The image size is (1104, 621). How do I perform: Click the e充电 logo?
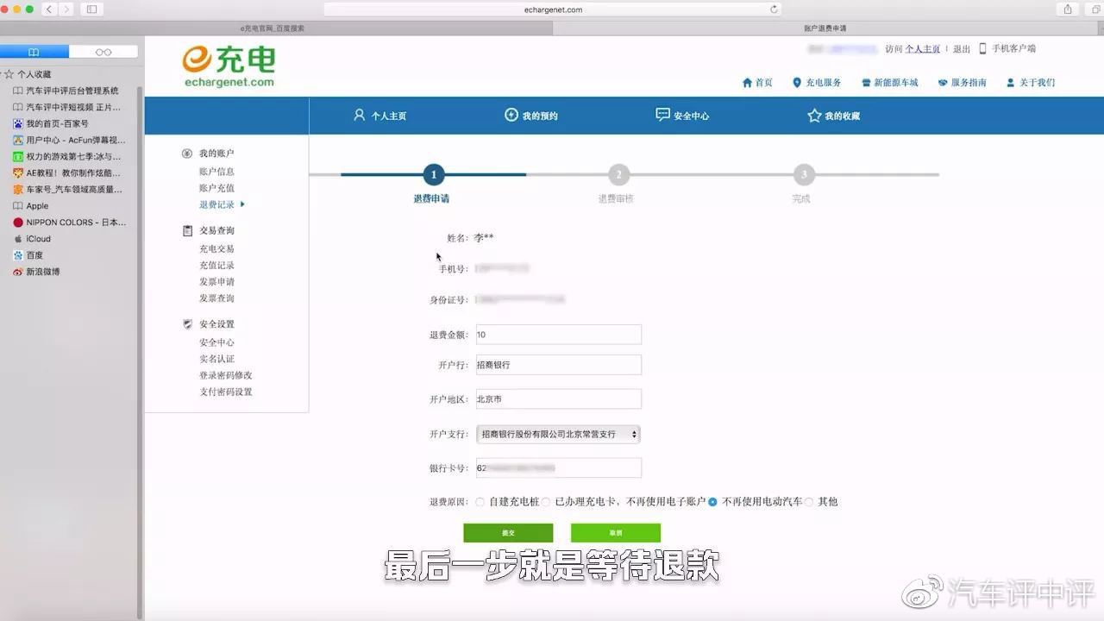coord(229,66)
